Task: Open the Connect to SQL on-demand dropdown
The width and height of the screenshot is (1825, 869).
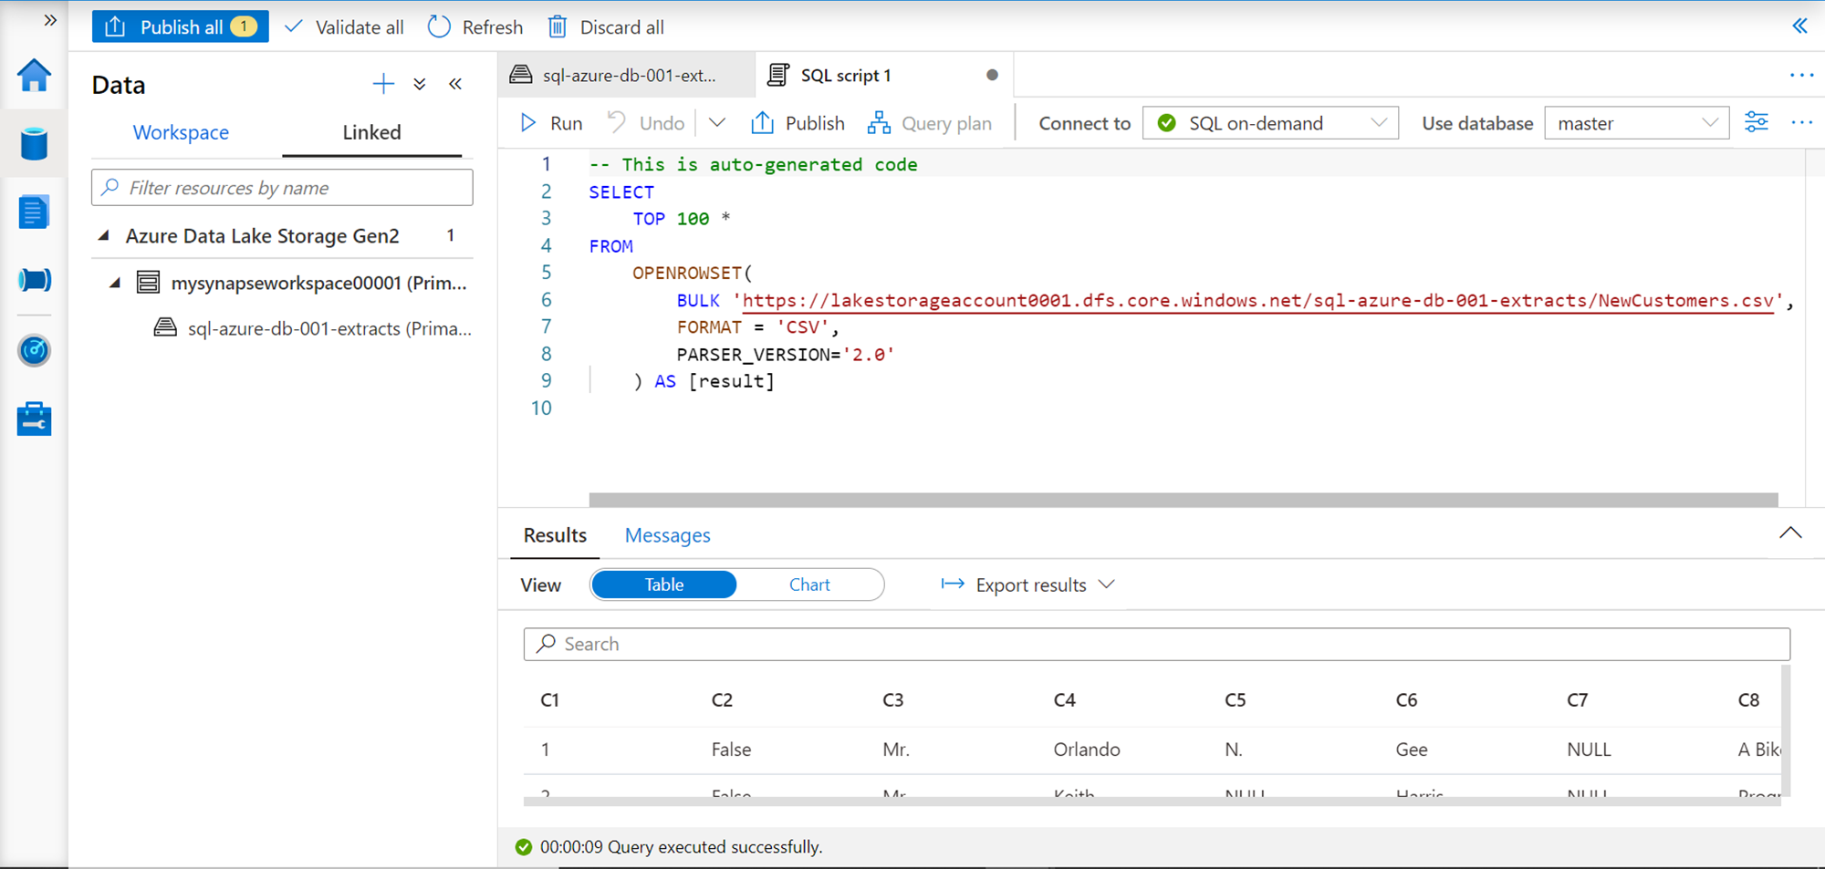Action: pyautogui.click(x=1270, y=123)
